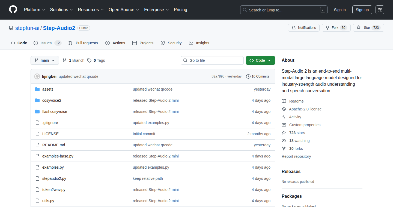Image resolution: width=393 pixels, height=207 pixels.
Task: Open the 1 Branch link
Action: coord(73,60)
